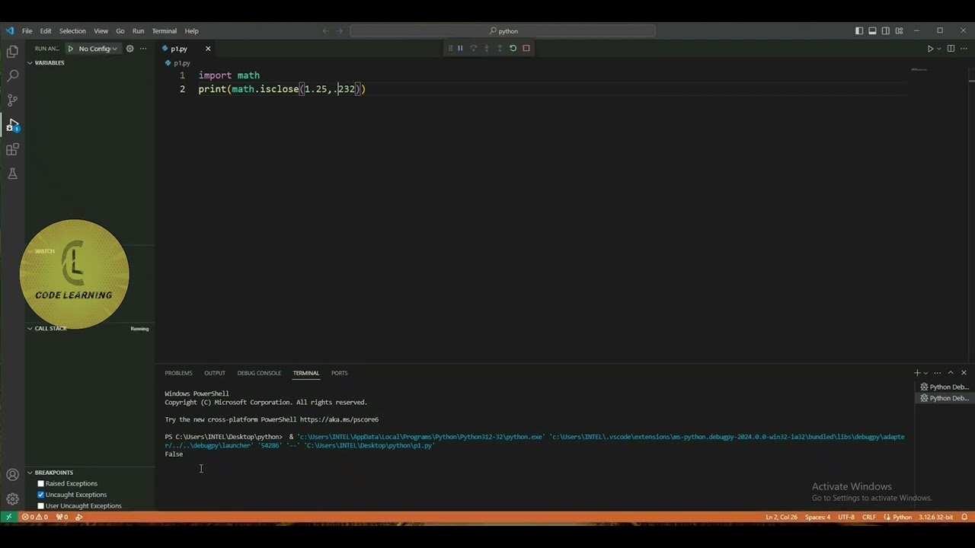Open the new terminal launch profile dropdown
Viewport: 975px width, 548px height.
pyautogui.click(x=926, y=373)
